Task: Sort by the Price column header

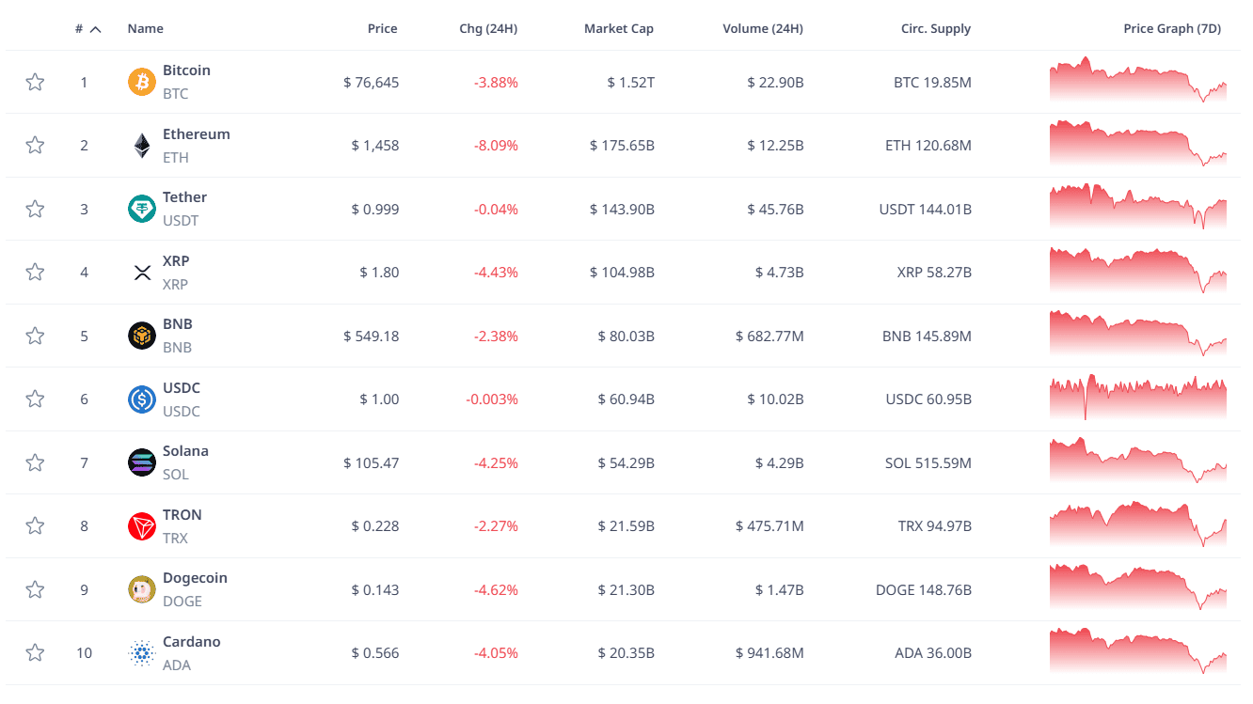Action: point(382,28)
